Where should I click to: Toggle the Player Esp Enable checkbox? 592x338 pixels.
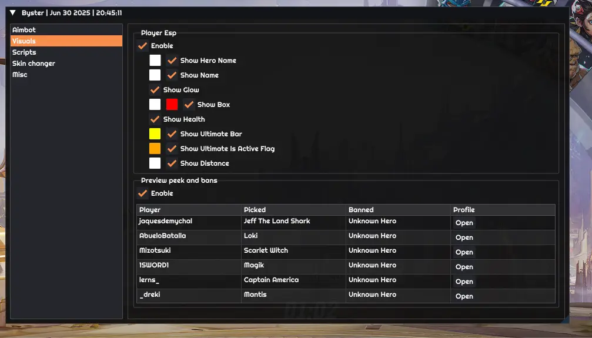[143, 46]
